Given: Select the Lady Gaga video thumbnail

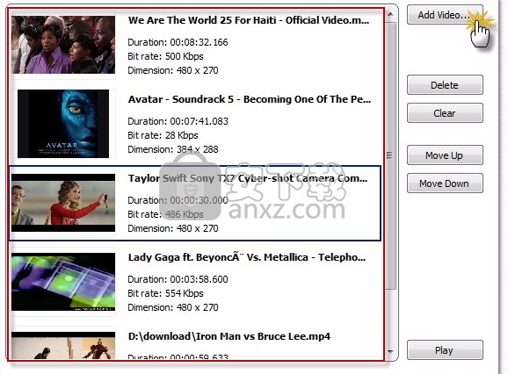Looking at the screenshot, I should (x=63, y=282).
